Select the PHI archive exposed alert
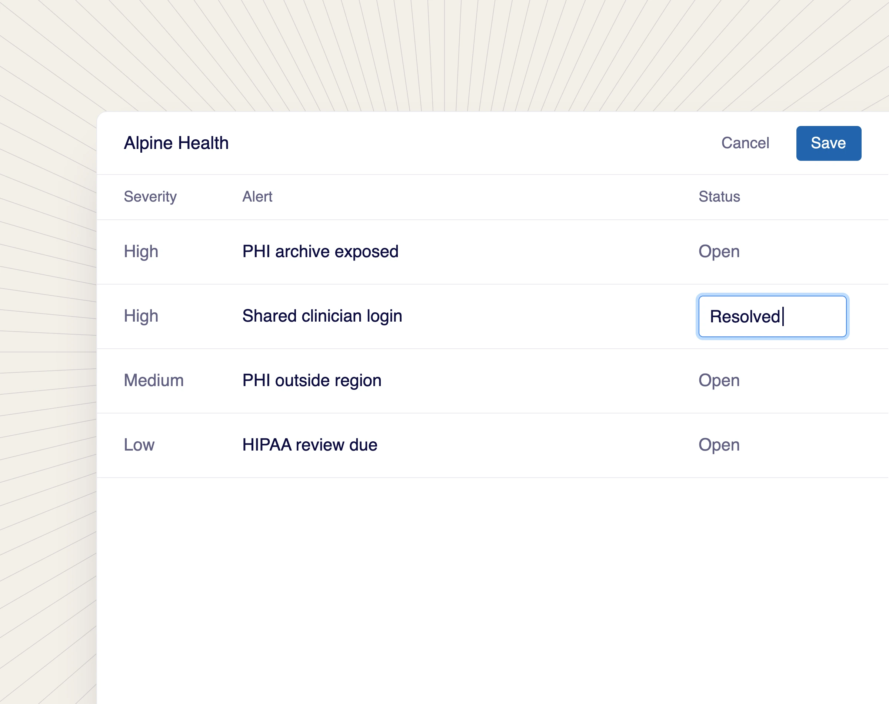889x704 pixels. (x=320, y=252)
